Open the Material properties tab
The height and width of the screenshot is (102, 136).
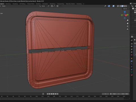tap(132, 75)
